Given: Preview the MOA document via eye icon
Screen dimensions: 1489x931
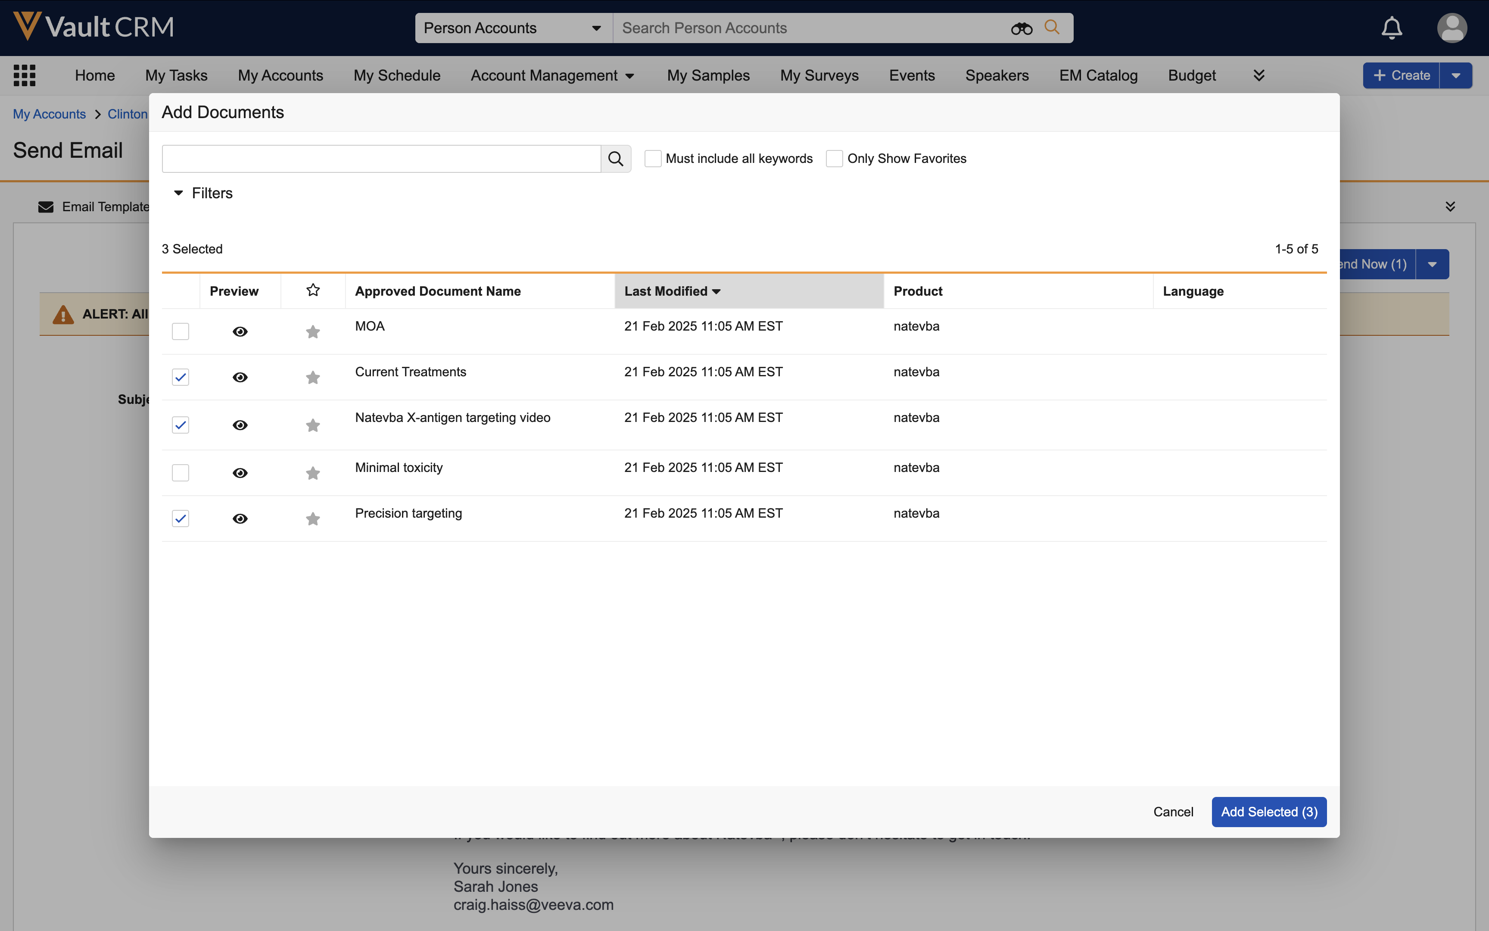Looking at the screenshot, I should click(x=240, y=332).
